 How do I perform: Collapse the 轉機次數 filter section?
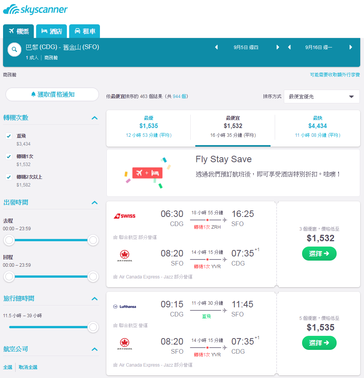tap(95, 118)
